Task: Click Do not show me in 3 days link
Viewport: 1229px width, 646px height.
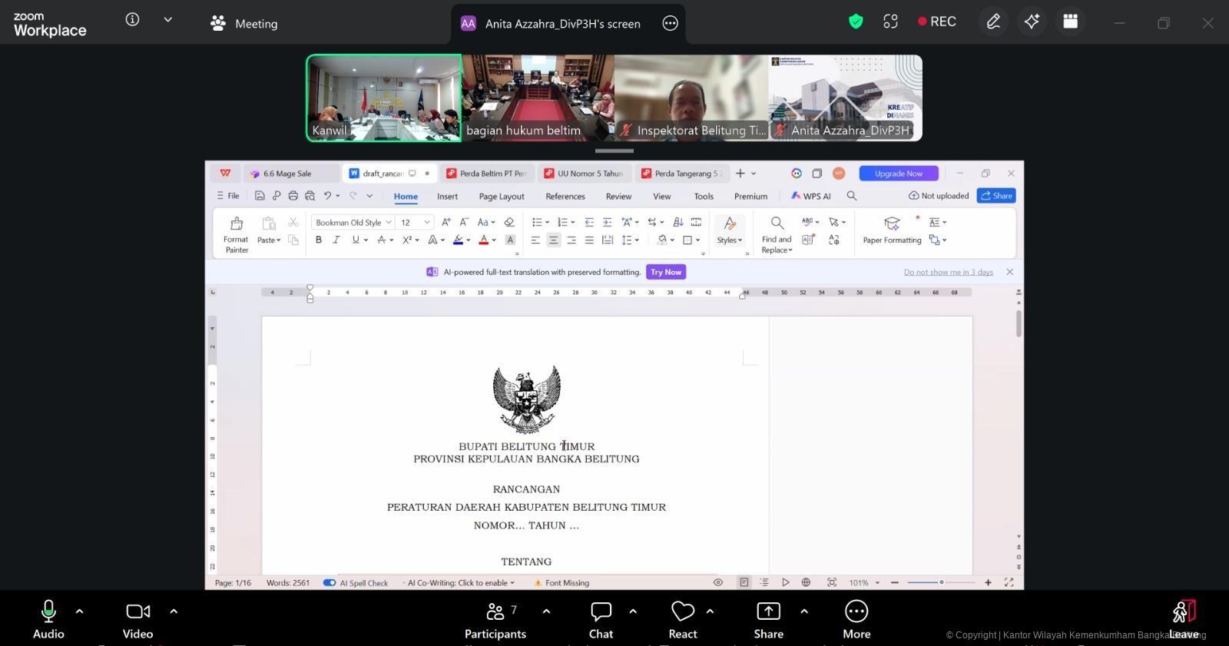Action: tap(949, 272)
